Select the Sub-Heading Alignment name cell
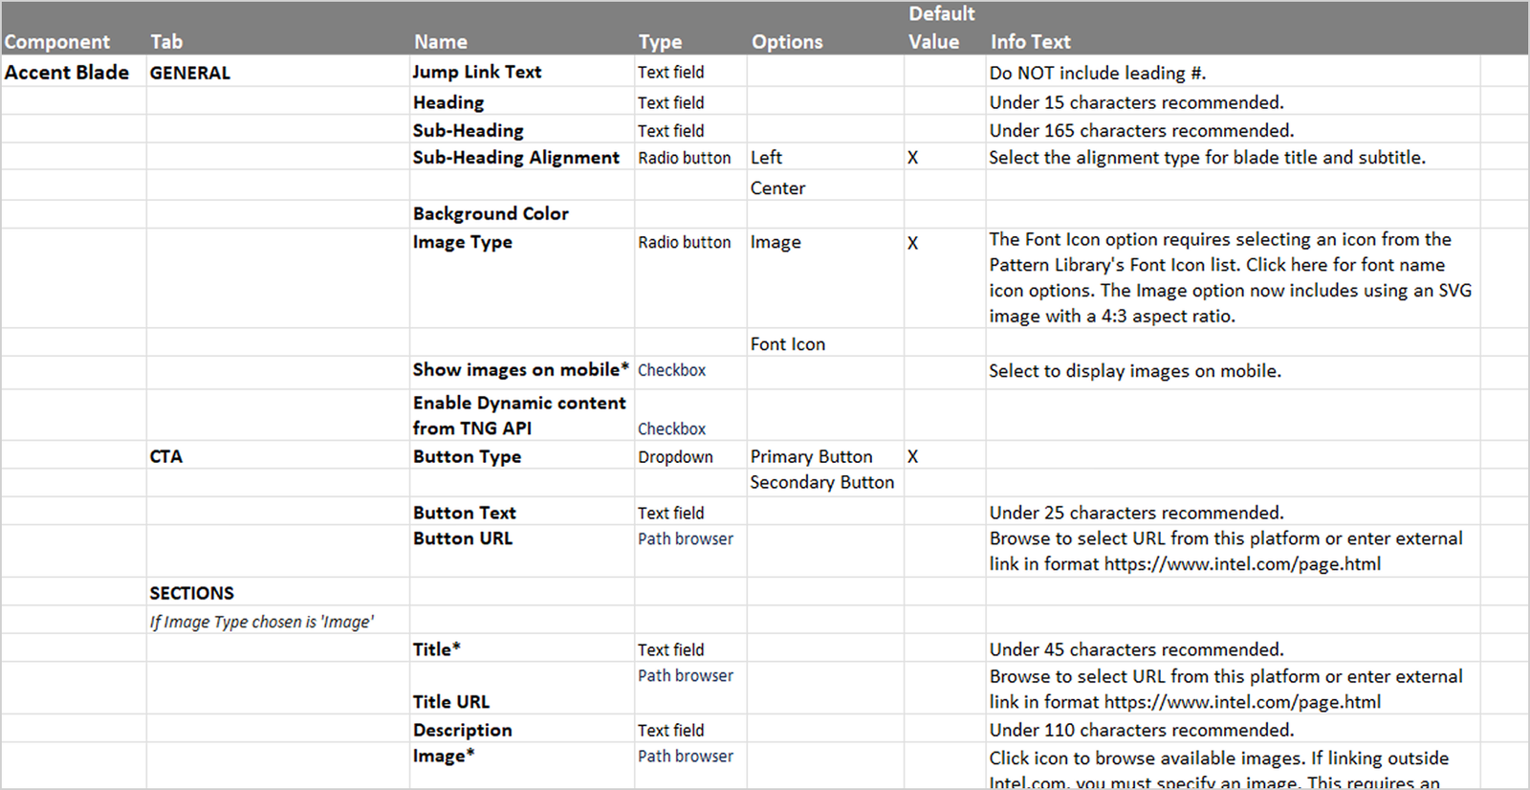 pos(516,158)
